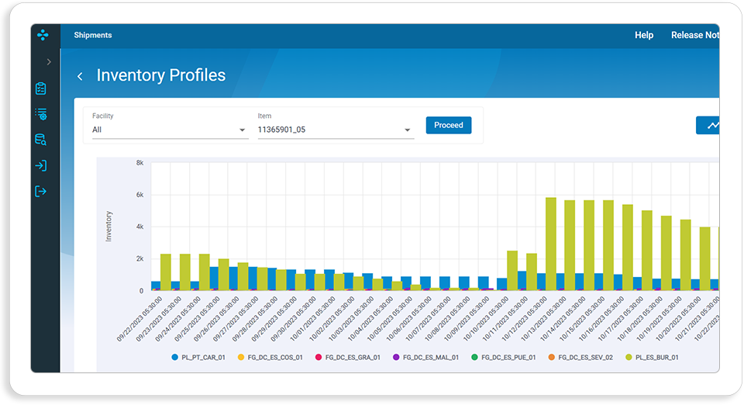Screen dimensions: 744x419
Task: Open the database search sidebar icon
Action: point(41,140)
